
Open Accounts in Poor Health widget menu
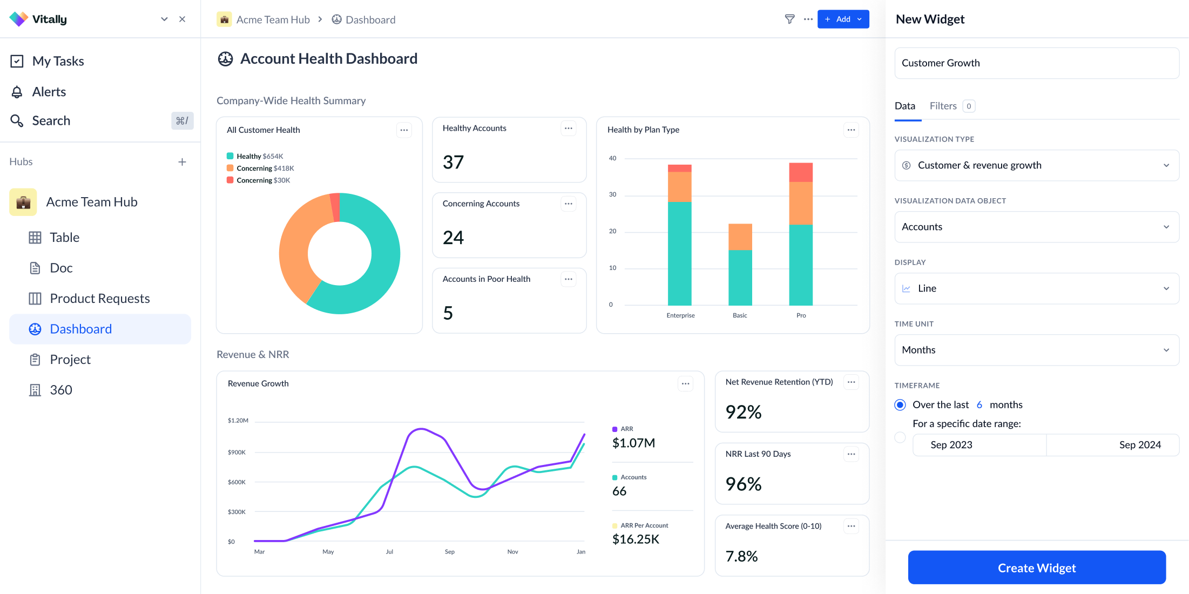tap(569, 279)
